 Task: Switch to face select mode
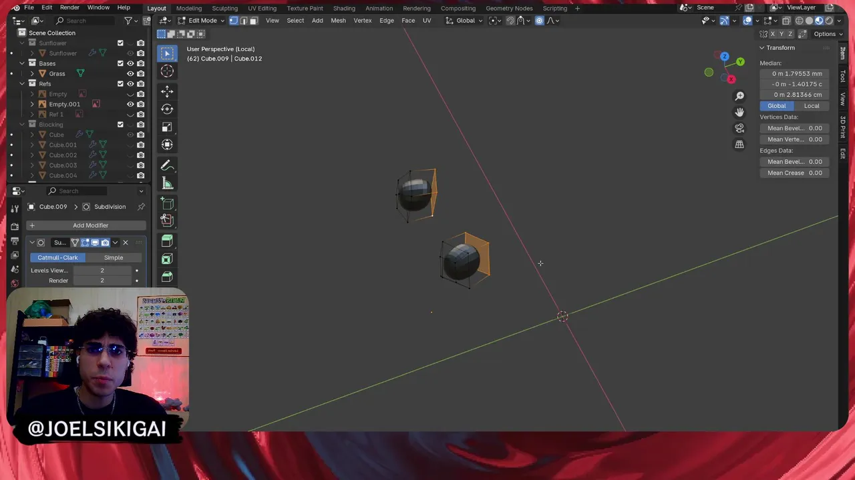coord(253,21)
